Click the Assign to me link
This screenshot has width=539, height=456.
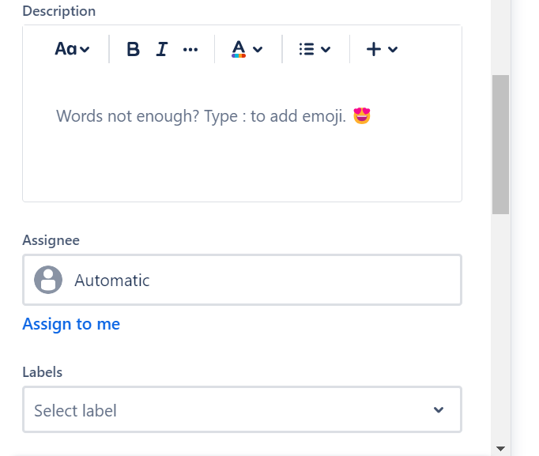[x=71, y=324]
